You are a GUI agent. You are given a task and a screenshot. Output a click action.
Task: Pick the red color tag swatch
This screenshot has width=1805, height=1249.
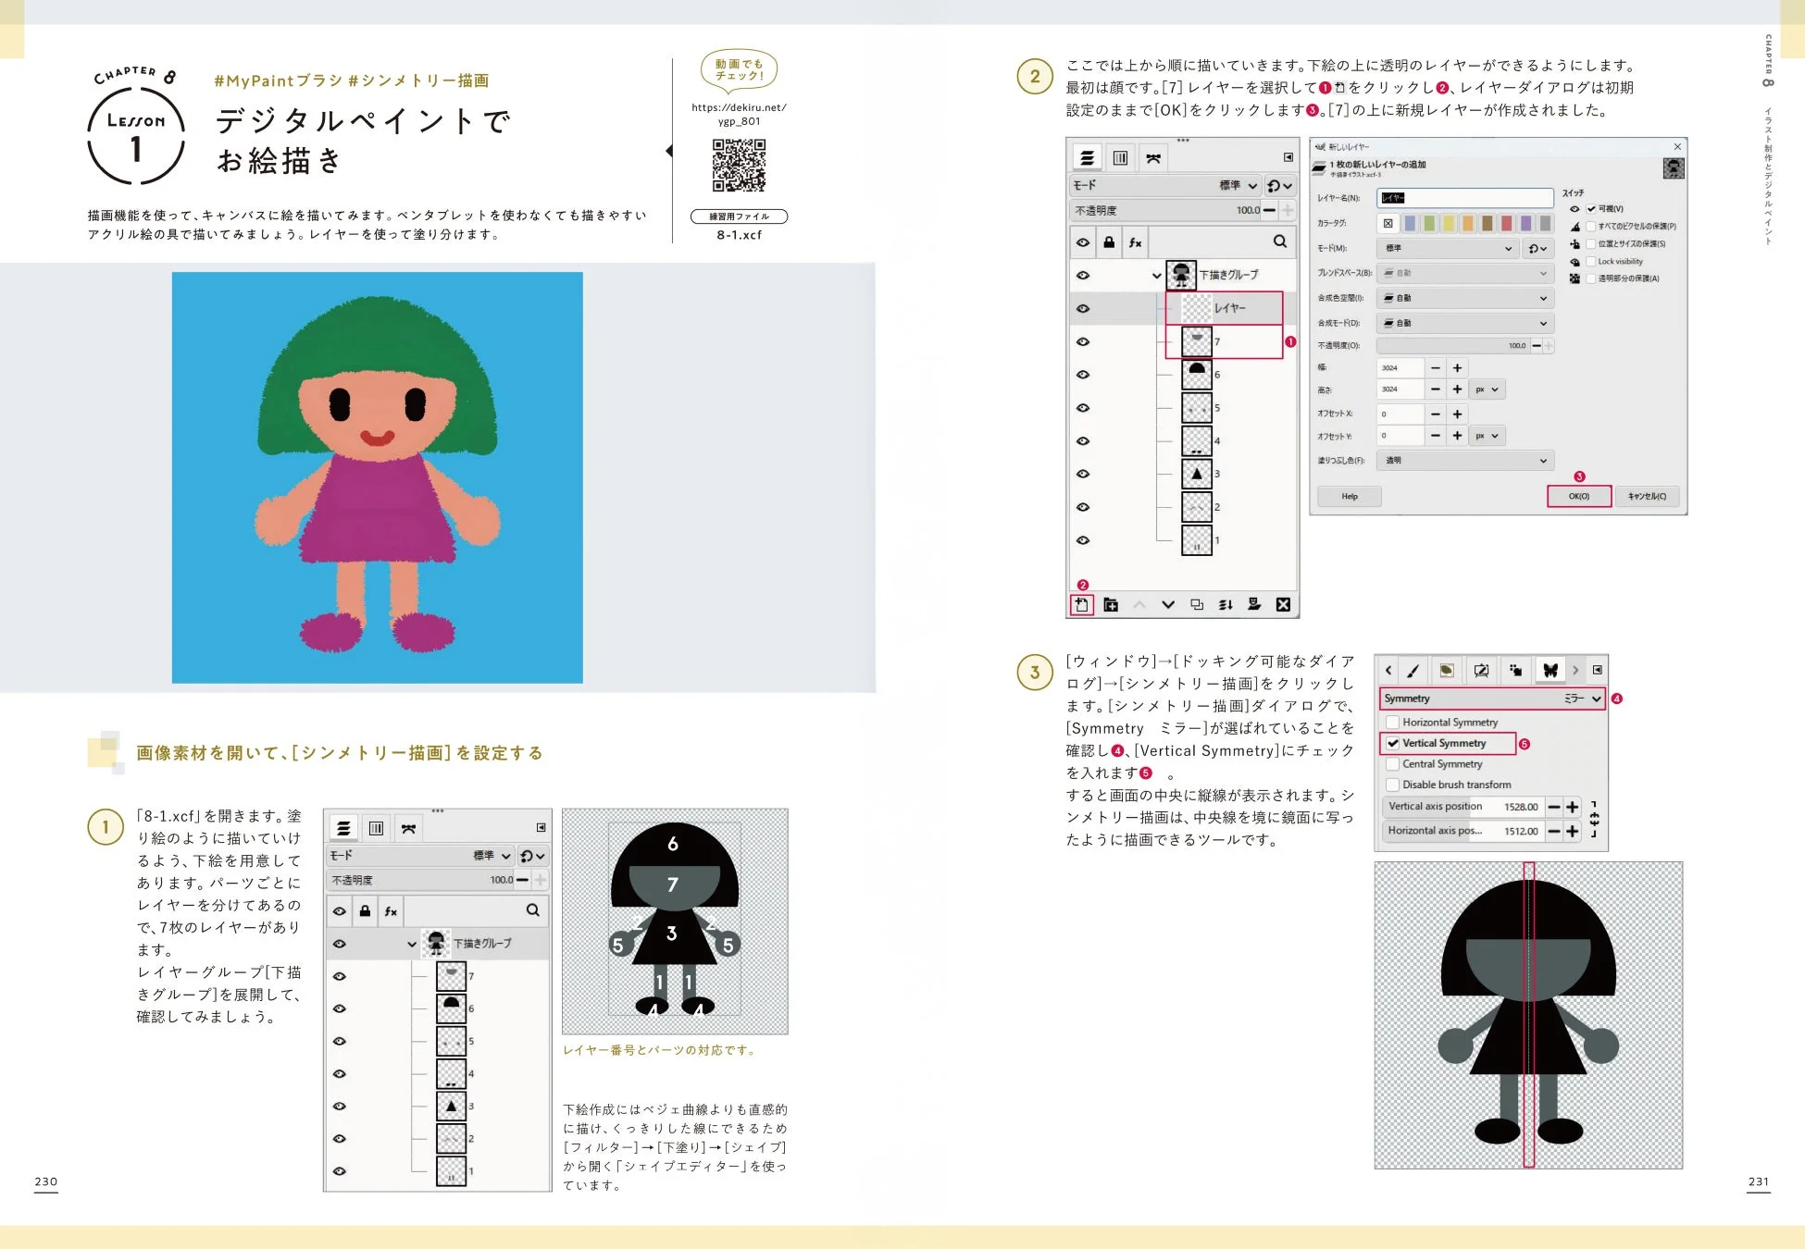[1506, 224]
